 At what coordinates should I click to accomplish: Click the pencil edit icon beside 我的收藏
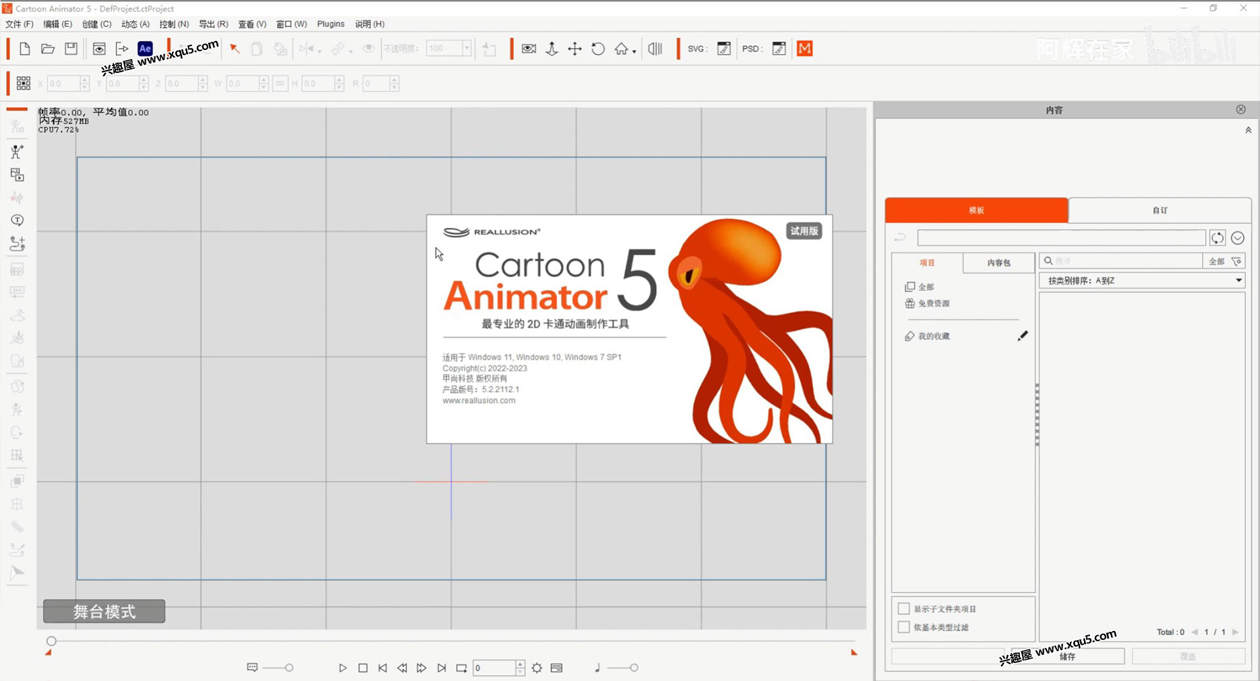pyautogui.click(x=1023, y=336)
